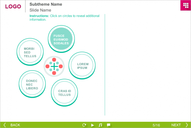Show the Cras Id Tellus circle
The image size is (191, 128).
(64, 93)
